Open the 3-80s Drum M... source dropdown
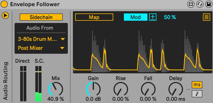The height and width of the screenshot is (103, 213). (x=41, y=39)
